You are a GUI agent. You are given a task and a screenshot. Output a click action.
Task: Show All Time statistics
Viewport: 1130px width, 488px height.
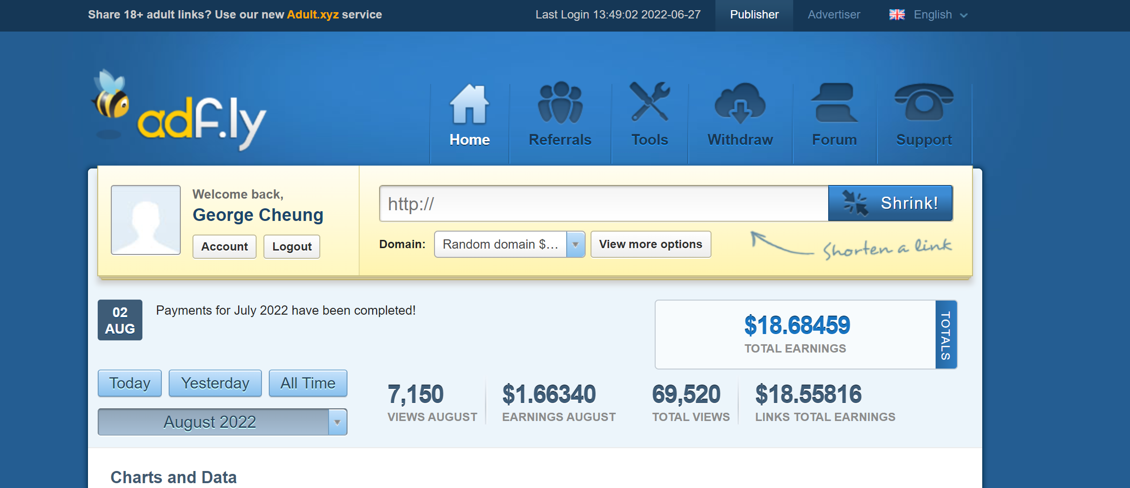308,383
